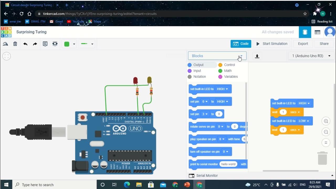This screenshot has width=336, height=189.
Task: Download the code
Action: point(257,56)
